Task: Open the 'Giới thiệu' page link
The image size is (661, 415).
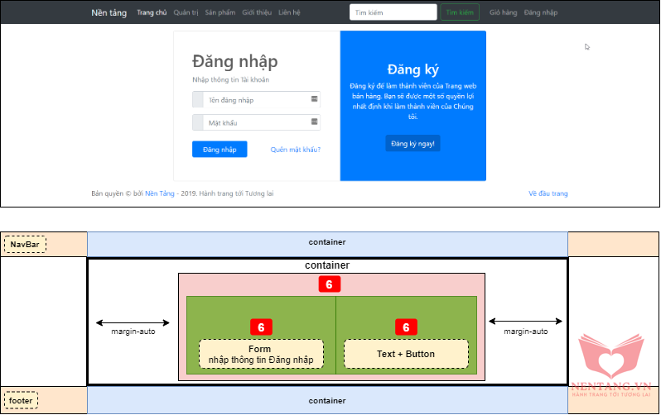Action: coord(257,12)
